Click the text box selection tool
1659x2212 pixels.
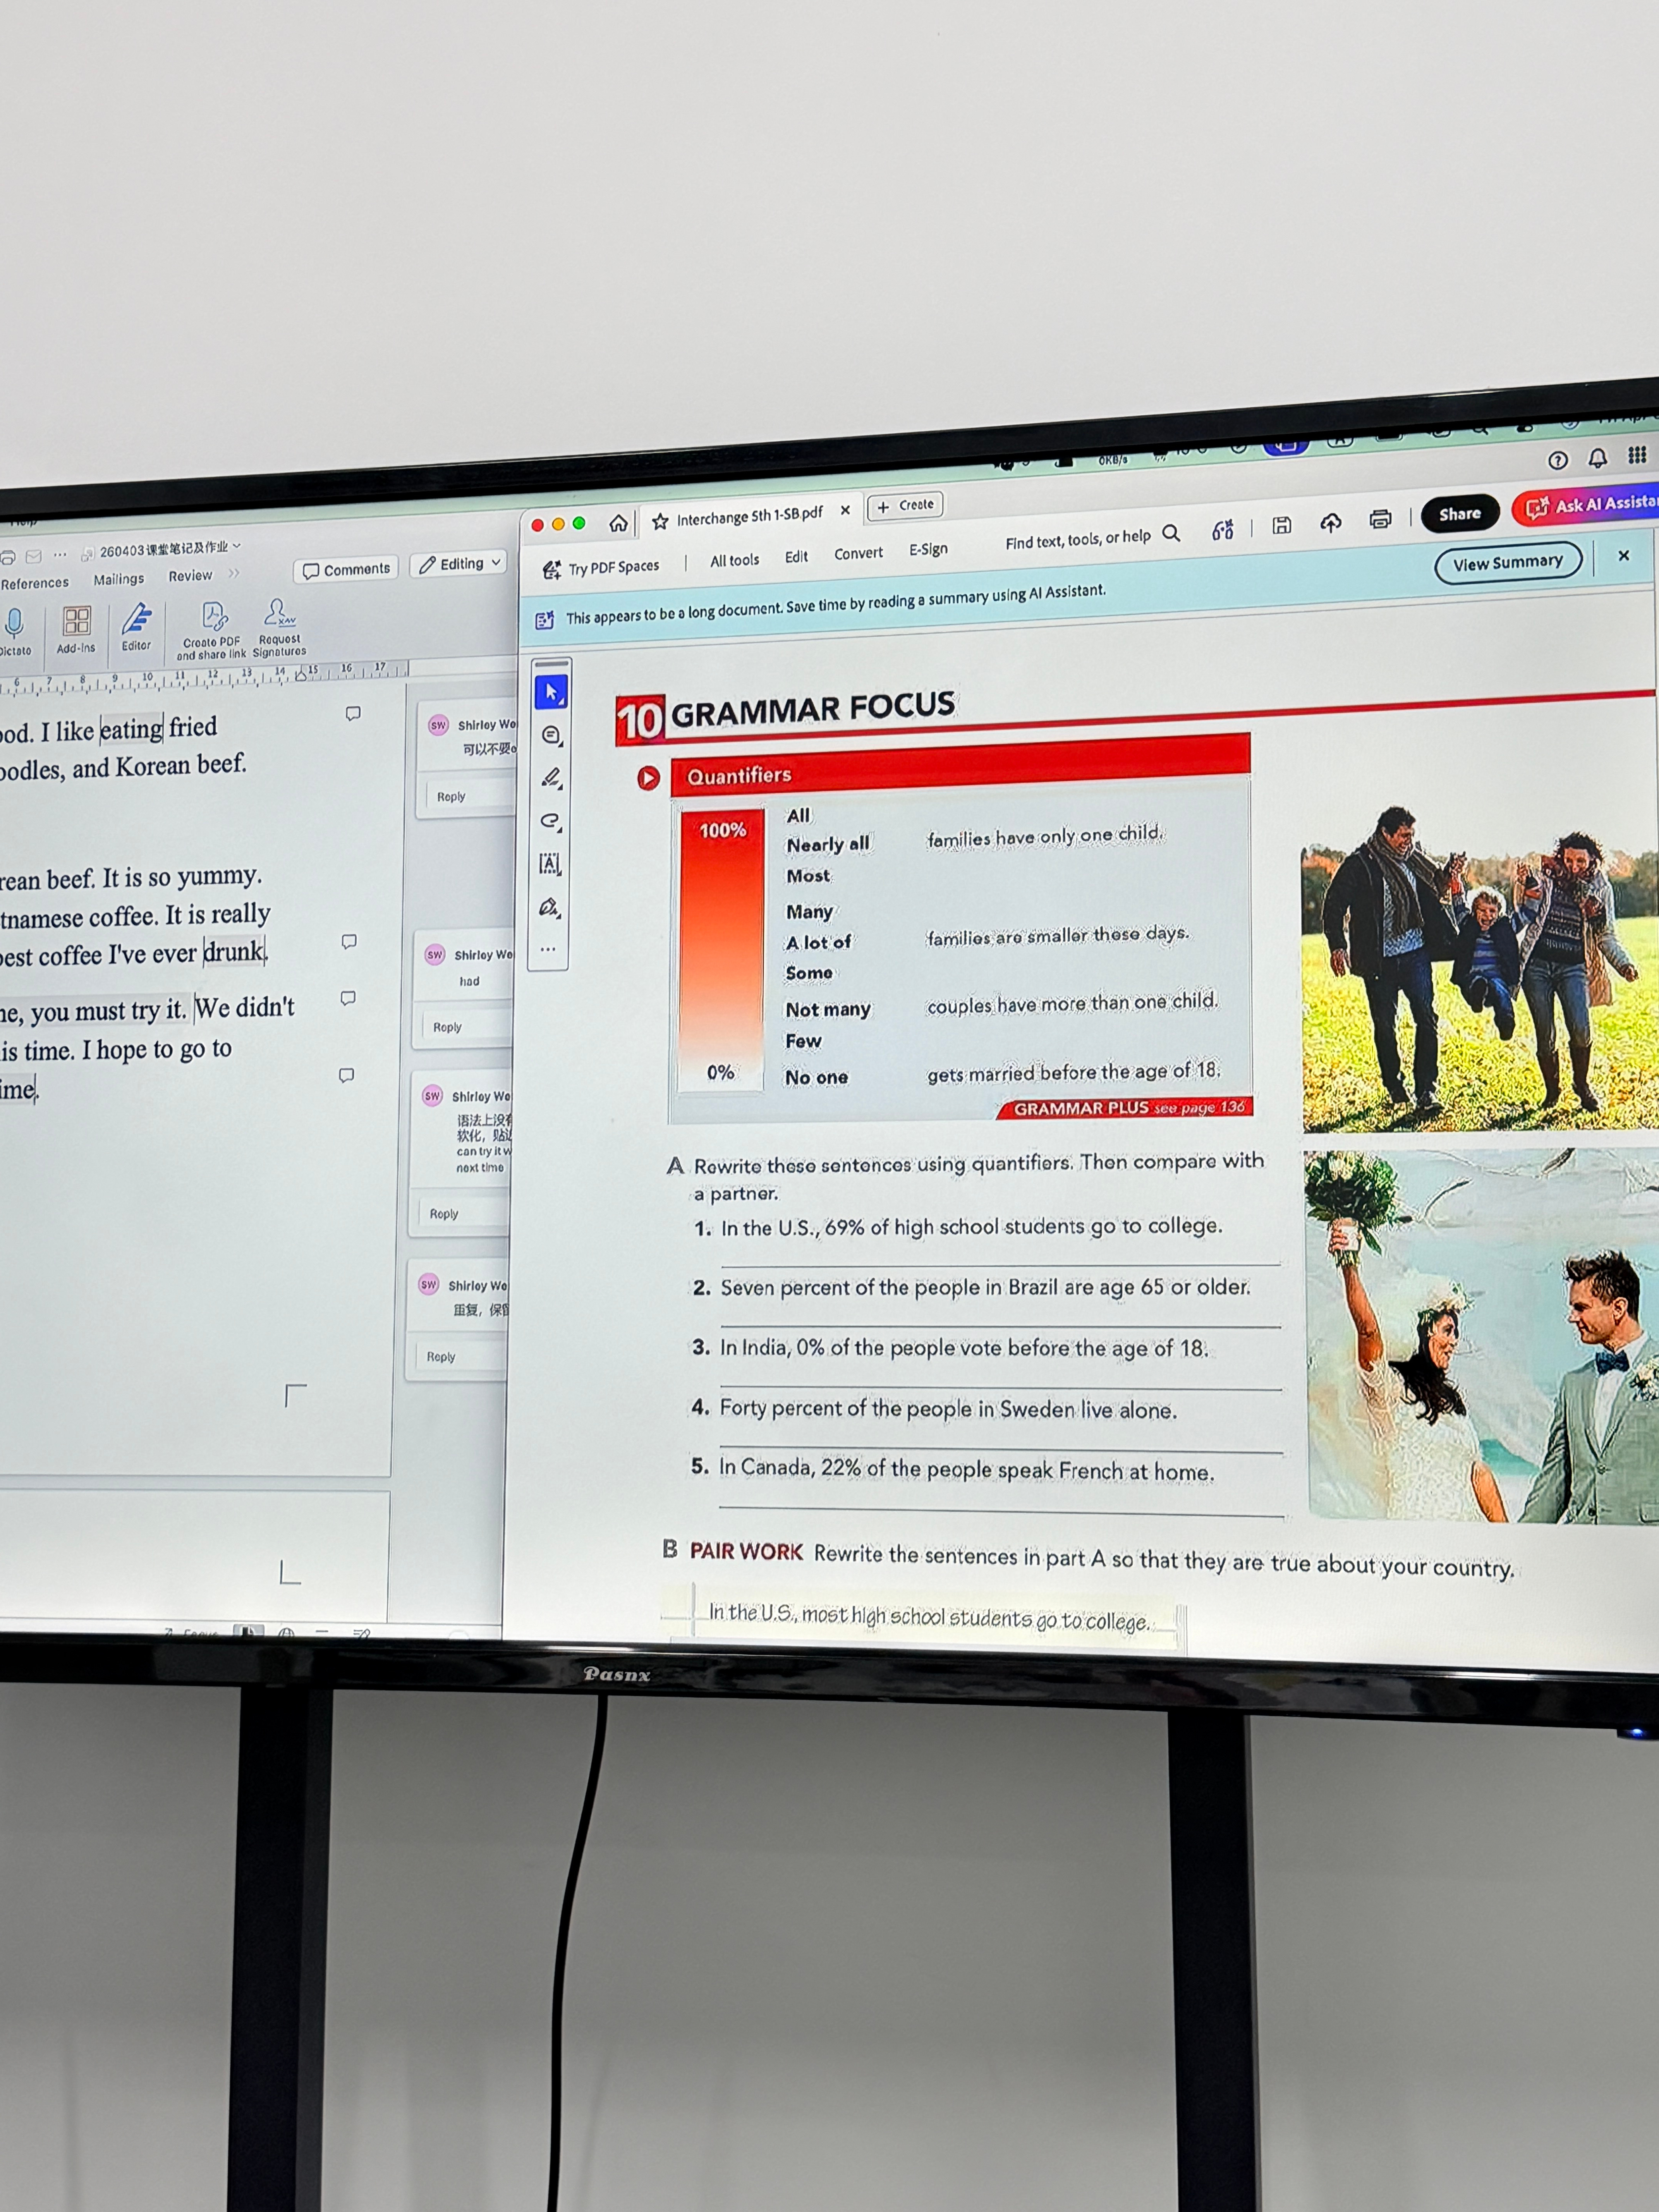point(549,864)
